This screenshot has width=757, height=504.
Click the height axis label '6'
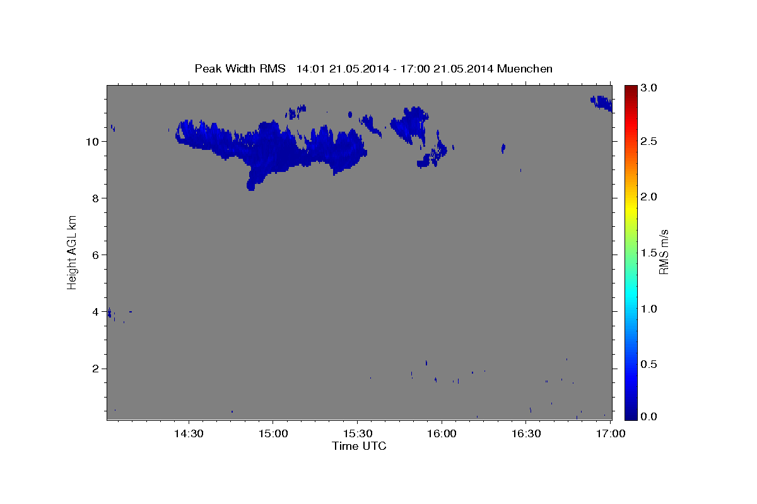[x=95, y=255]
